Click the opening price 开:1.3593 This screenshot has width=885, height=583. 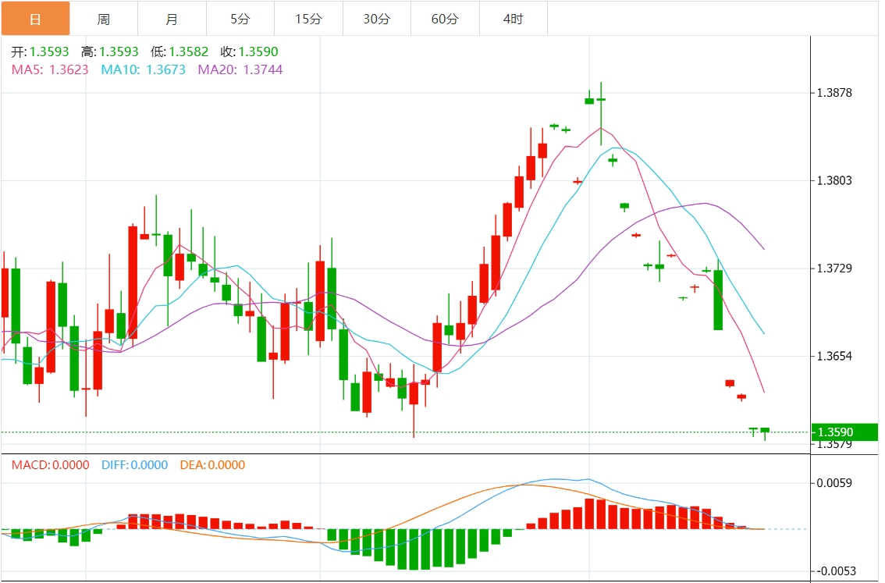tap(40, 52)
